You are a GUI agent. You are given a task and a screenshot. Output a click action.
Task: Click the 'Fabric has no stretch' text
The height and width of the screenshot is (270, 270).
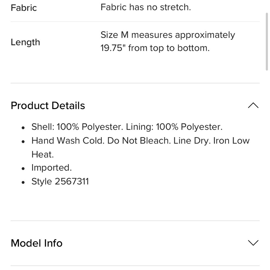click(x=146, y=7)
